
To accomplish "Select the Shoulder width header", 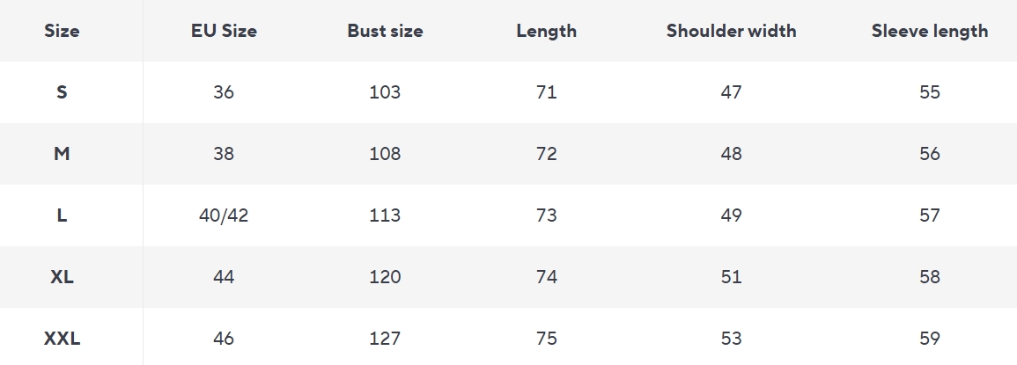I will coord(731,31).
